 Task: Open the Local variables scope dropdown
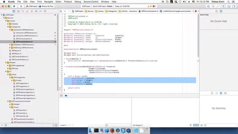(x=63, y=125)
